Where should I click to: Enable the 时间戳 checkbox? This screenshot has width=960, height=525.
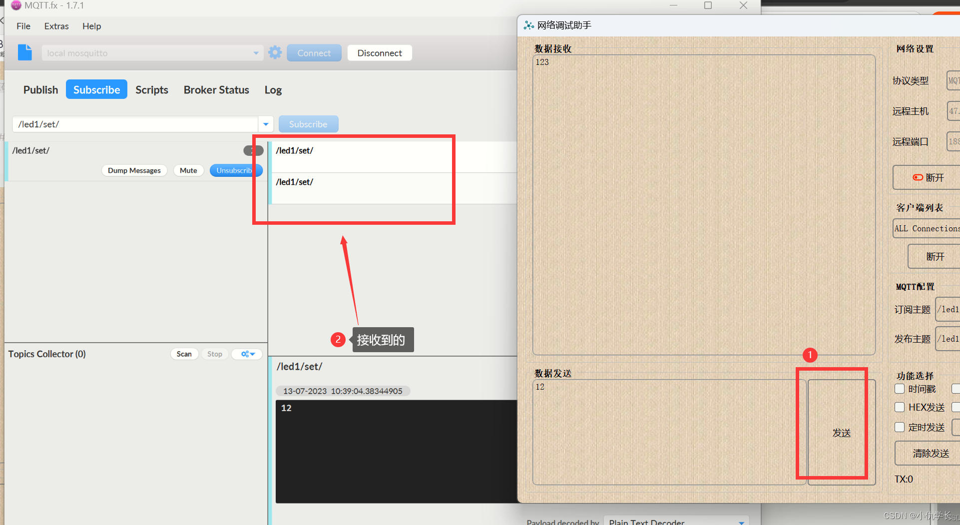coord(900,389)
